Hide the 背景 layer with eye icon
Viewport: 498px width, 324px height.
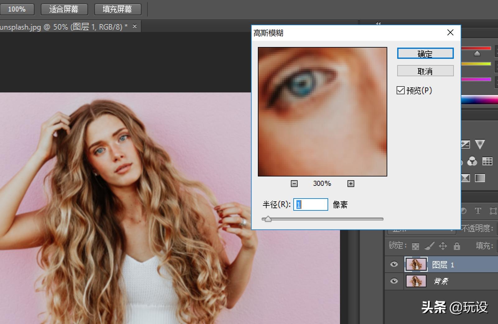click(394, 281)
